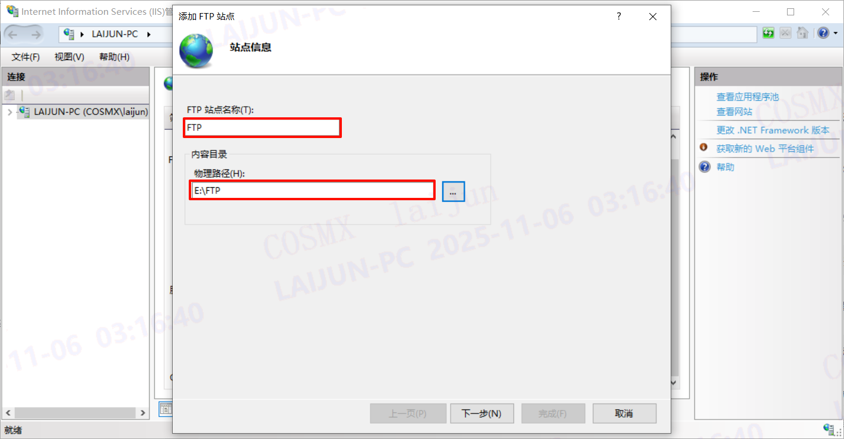This screenshot has width=844, height=439.
Task: Expand the LAIJUN-PC tree node
Action: pos(9,111)
